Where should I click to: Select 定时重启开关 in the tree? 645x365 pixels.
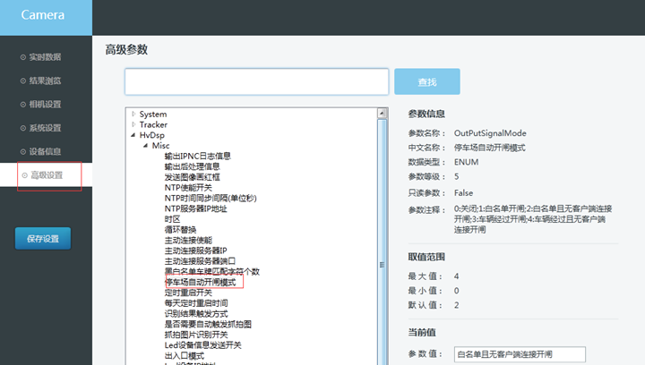pyautogui.click(x=188, y=293)
